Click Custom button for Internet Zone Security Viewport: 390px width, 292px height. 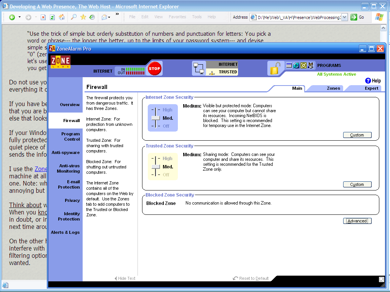(x=357, y=135)
